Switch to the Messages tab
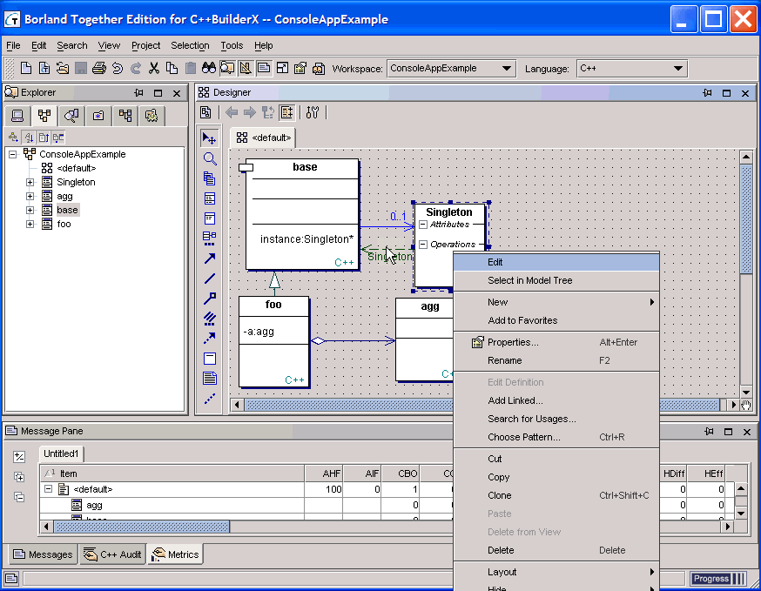Image resolution: width=761 pixels, height=591 pixels. pos(43,554)
